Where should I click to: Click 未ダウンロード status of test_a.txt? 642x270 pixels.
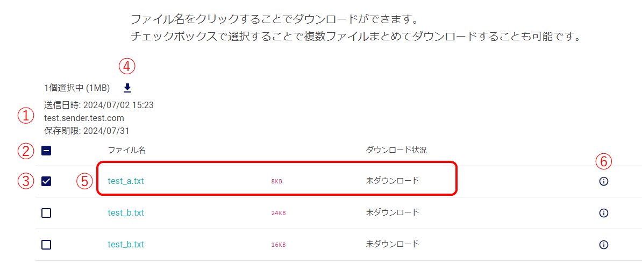click(392, 181)
